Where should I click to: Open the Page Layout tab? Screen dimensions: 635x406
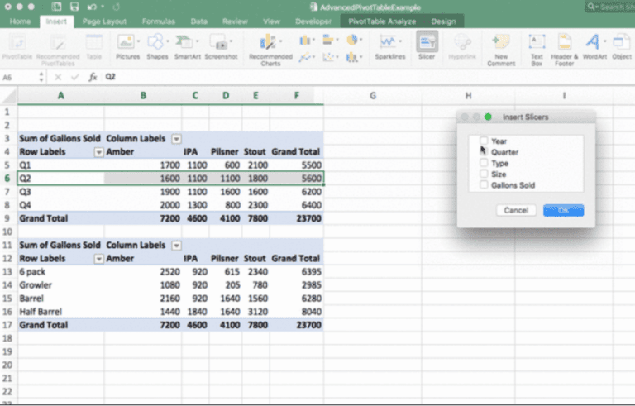[x=103, y=21]
